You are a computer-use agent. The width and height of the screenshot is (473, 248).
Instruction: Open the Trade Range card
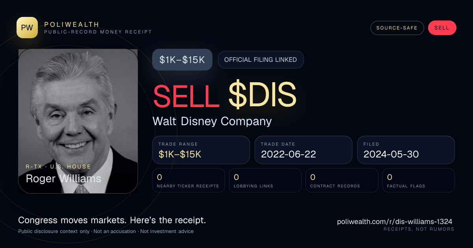pos(201,150)
